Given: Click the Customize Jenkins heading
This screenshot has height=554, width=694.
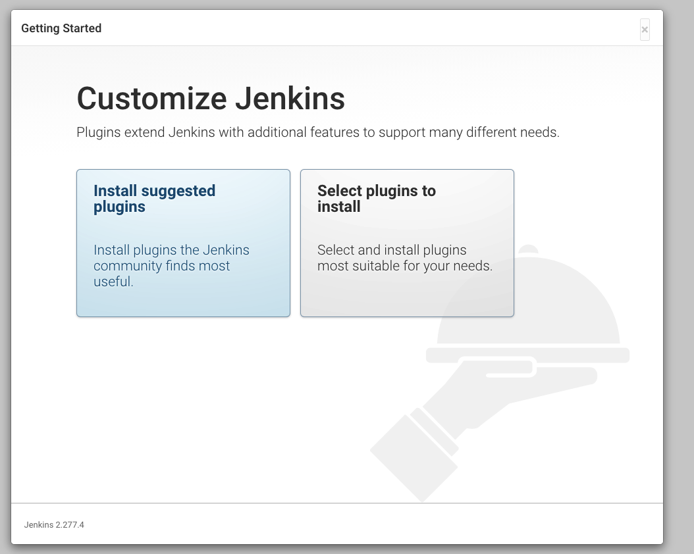Looking at the screenshot, I should coord(211,99).
